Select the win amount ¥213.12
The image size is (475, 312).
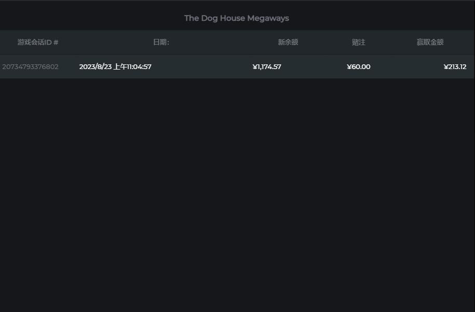pyautogui.click(x=455, y=66)
